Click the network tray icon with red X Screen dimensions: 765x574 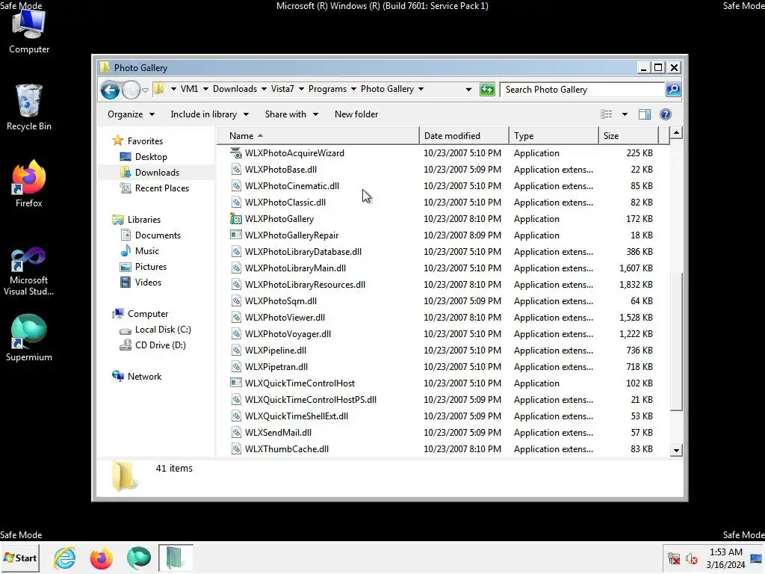(674, 558)
